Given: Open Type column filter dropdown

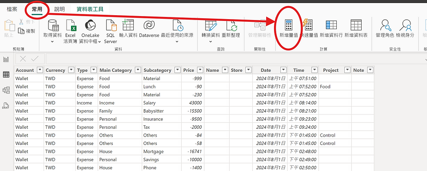Looking at the screenshot, I should (94, 70).
